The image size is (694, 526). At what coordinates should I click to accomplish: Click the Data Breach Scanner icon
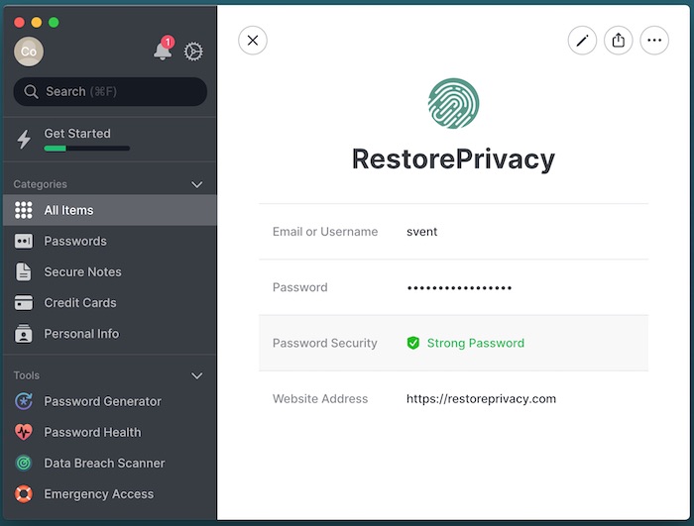(24, 464)
